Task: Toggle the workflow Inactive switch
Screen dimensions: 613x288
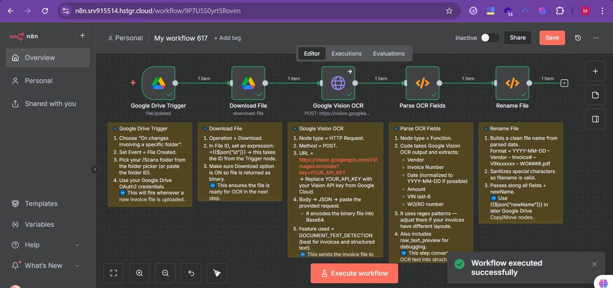Action: click(x=490, y=38)
